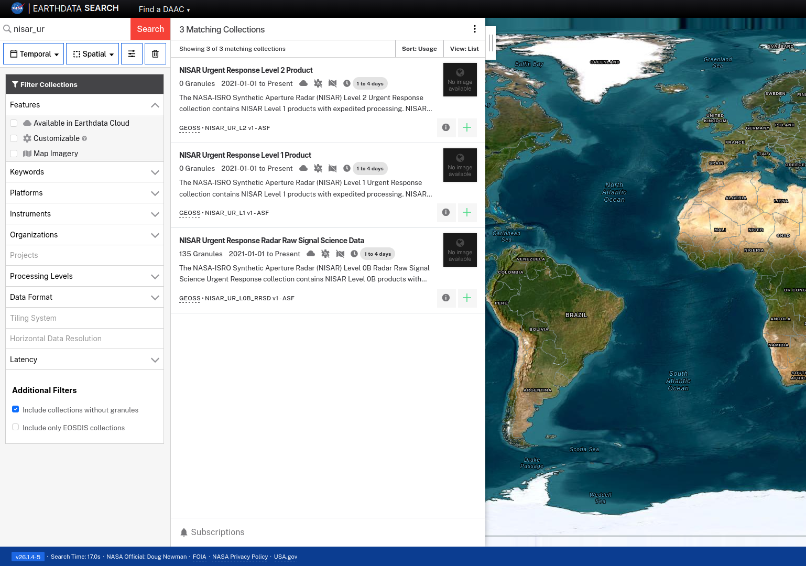The height and width of the screenshot is (566, 806).
Task: Expand the Data Format filter section
Action: (84, 297)
